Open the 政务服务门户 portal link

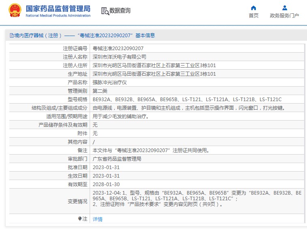(284, 16)
